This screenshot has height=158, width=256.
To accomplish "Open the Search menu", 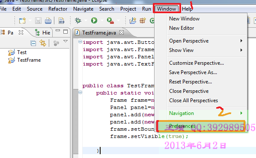I will pyautogui.click(x=107, y=9).
